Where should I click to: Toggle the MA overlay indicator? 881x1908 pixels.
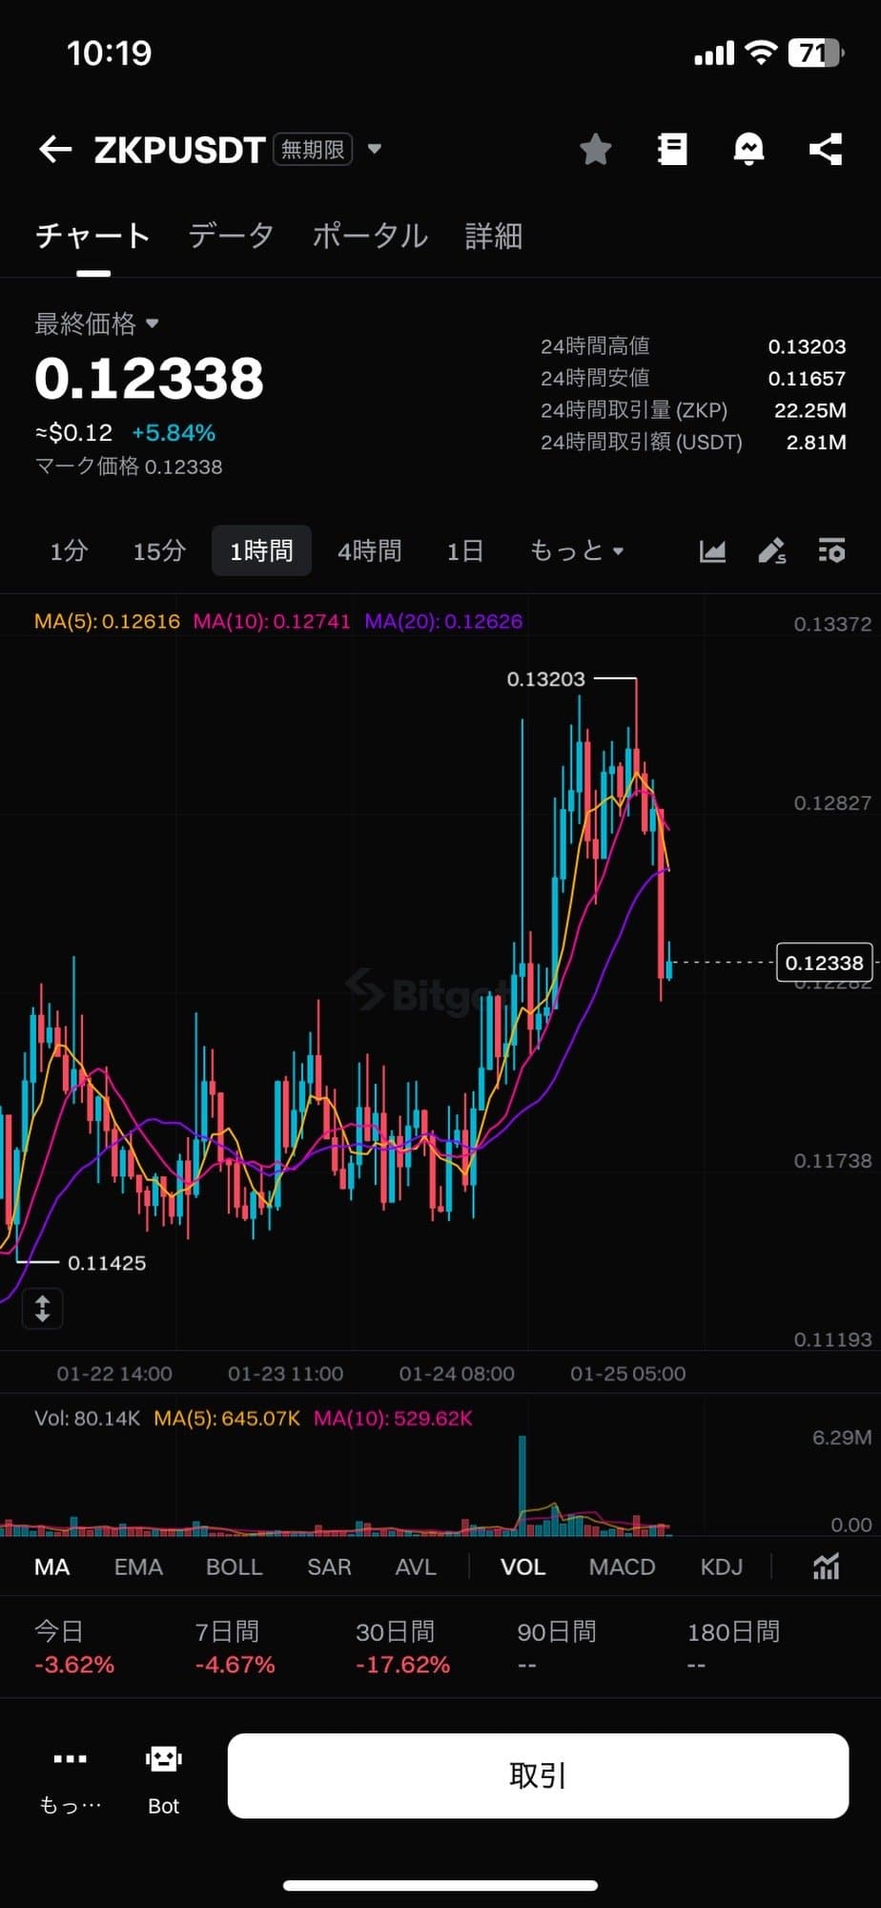[x=51, y=1566]
